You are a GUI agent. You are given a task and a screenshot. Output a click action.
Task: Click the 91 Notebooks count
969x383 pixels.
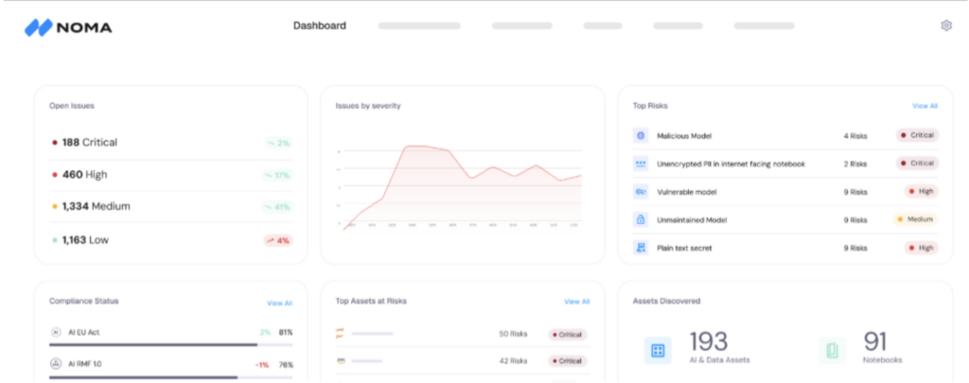(x=875, y=341)
